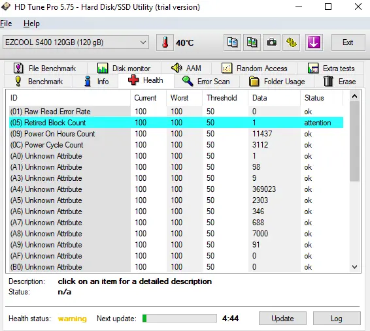Select the (A4) Unknown Attribute row
Viewport: 370px width, 331px height.
point(176,189)
